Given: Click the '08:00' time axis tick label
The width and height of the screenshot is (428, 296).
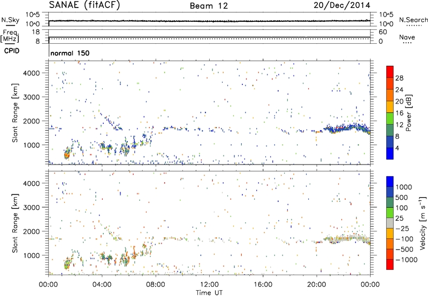Looking at the screenshot, I should tap(156, 285).
